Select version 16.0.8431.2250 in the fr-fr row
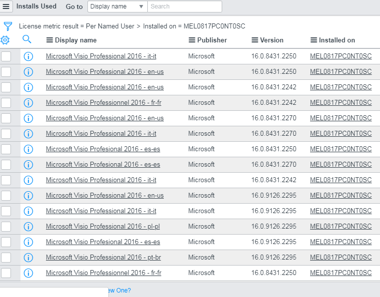The width and height of the screenshot is (380, 297). [274, 273]
